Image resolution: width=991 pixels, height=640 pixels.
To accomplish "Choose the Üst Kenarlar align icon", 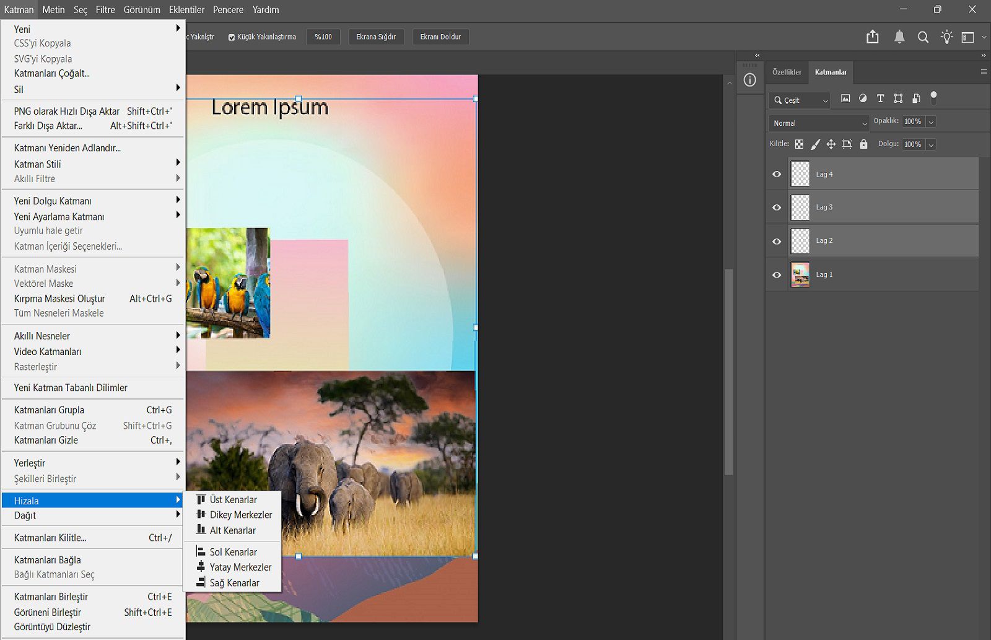I will (x=201, y=499).
